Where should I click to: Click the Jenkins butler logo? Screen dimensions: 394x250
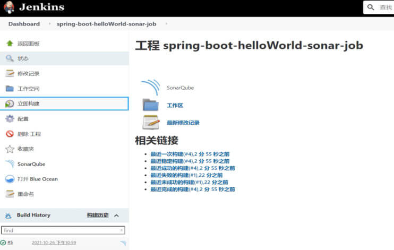[x=9, y=7]
